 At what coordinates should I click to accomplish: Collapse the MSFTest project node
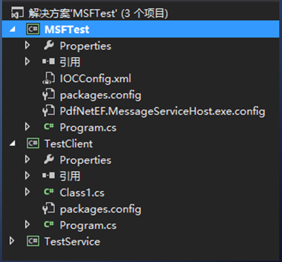coord(12,30)
